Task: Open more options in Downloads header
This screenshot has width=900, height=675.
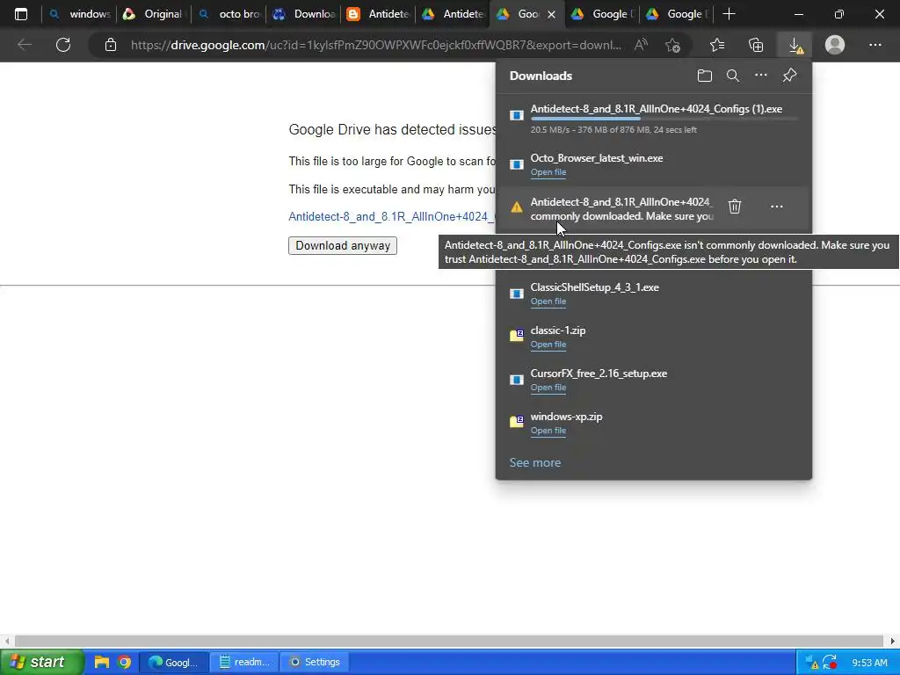Action: point(761,76)
